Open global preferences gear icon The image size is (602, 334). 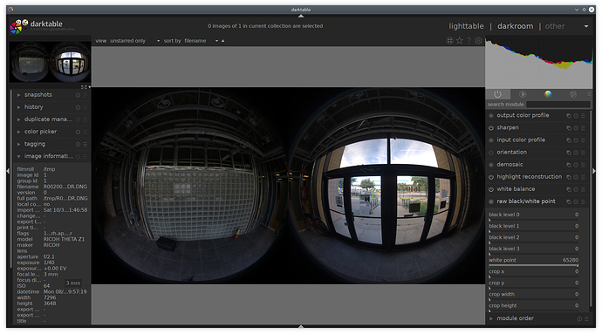(x=478, y=41)
